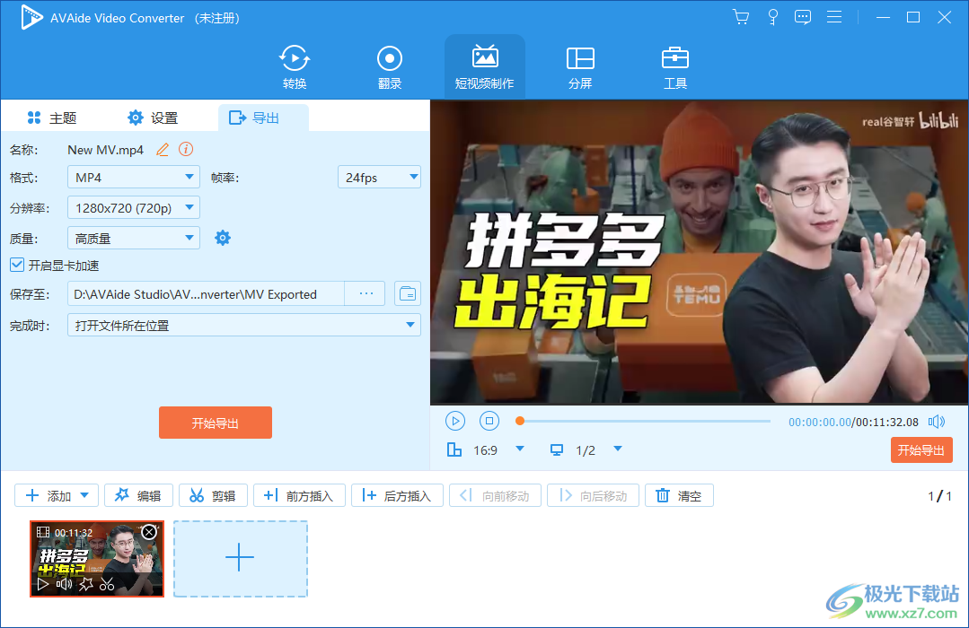Edit the file name with pencil icon
The height and width of the screenshot is (628, 969).
click(163, 150)
